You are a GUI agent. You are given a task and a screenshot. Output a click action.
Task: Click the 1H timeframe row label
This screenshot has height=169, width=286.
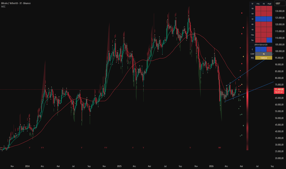(x=253, y=29)
